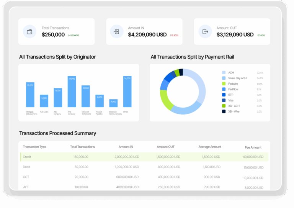The height and width of the screenshot is (208, 294).
Task: Click the Others bar in originator chart
Action: coord(127,92)
